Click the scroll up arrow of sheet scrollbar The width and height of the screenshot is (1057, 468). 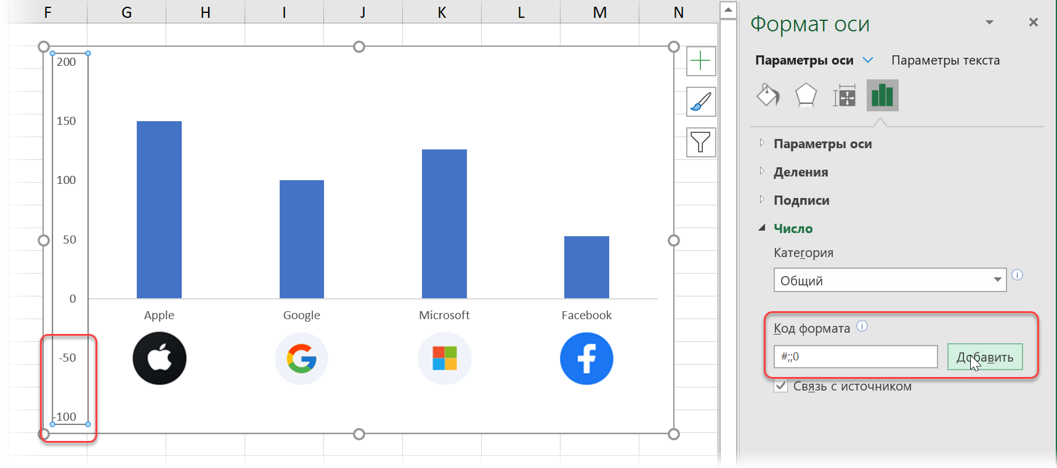(x=728, y=9)
